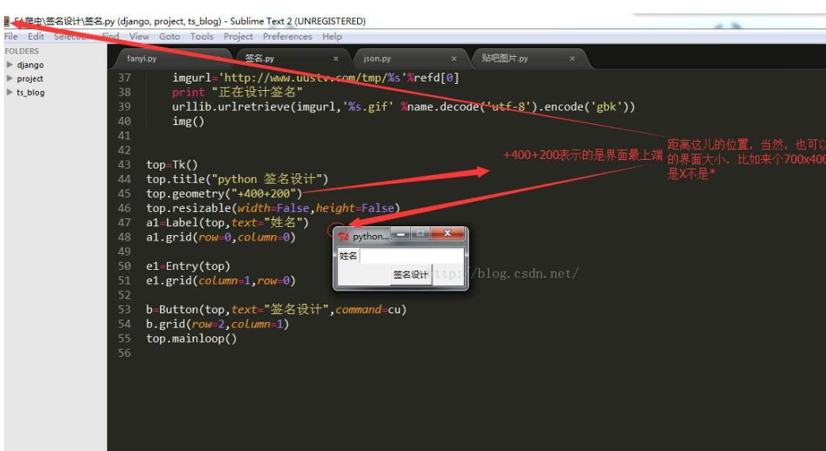This screenshot has width=826, height=451.
Task: Open the Project menu
Action: (x=238, y=36)
